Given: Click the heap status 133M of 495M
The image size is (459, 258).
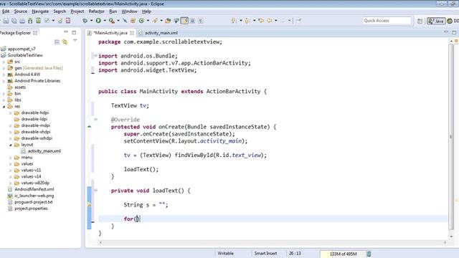Looking at the screenshot, I should tap(343, 254).
